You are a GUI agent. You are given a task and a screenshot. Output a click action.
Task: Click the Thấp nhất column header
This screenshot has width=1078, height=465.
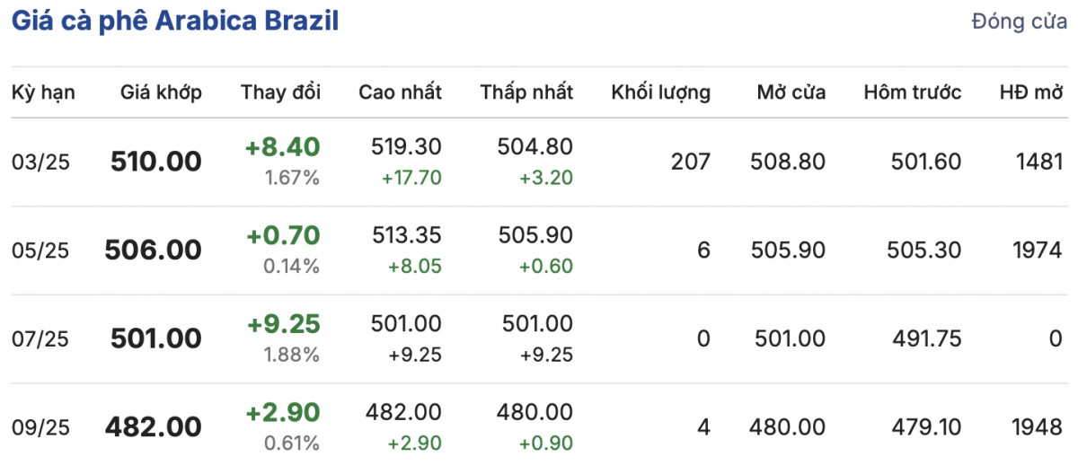point(526,92)
